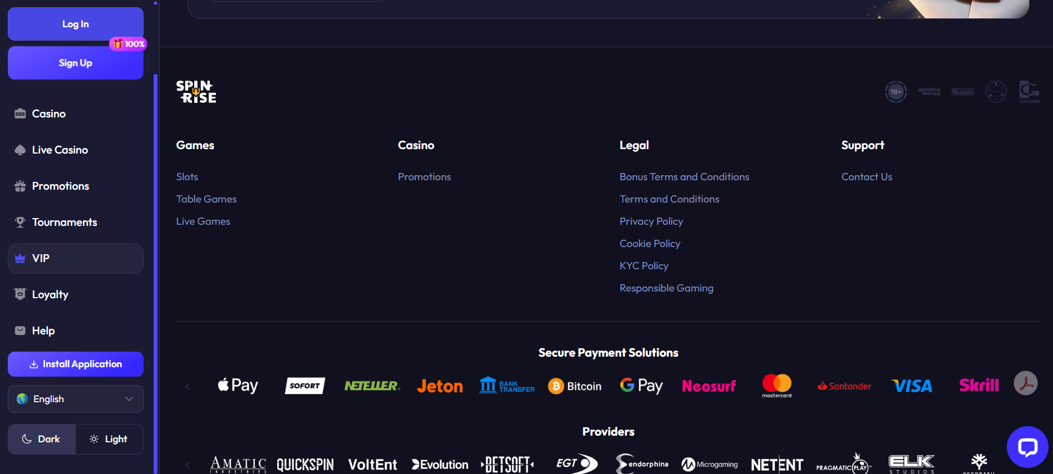Click the Skrill payment logo

tap(979, 385)
